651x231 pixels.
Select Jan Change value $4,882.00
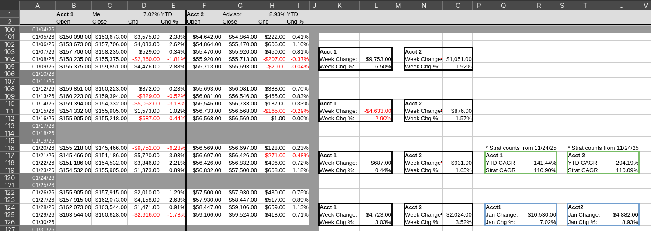point(621,215)
